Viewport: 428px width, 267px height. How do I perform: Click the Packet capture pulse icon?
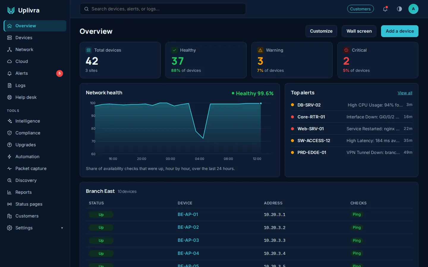coord(10,169)
